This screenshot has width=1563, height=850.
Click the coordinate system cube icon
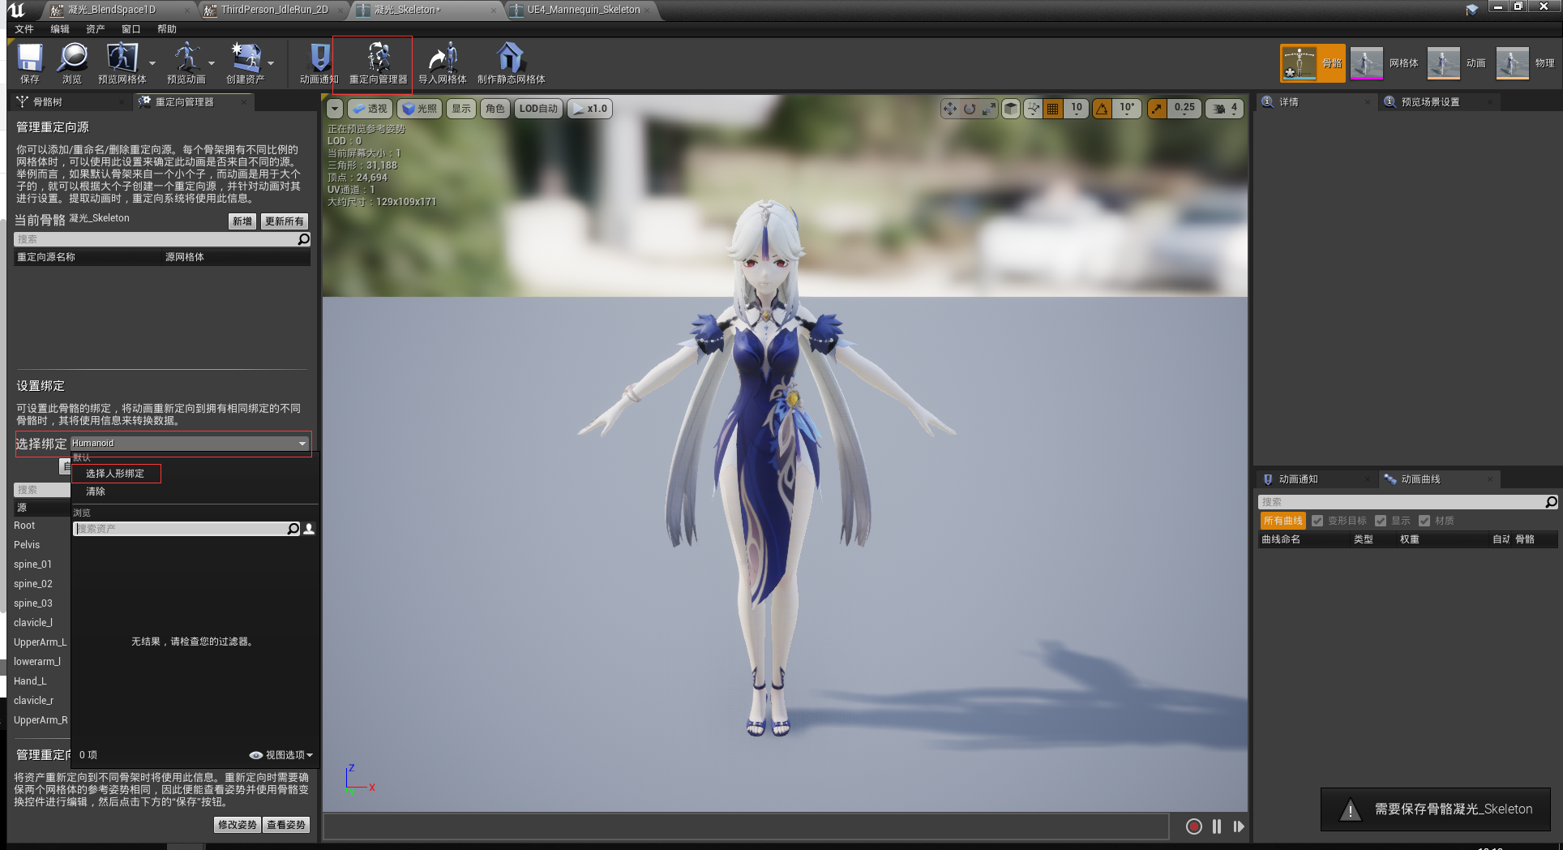pos(1011,109)
